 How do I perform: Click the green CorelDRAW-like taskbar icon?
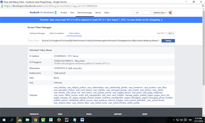[43, 120]
